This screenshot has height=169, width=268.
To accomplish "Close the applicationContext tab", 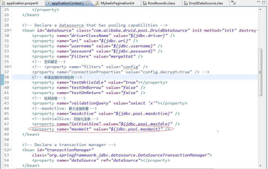I will 87,3.
